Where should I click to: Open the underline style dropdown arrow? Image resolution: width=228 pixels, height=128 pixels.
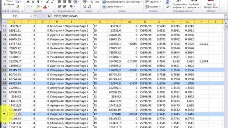click(41, 2)
